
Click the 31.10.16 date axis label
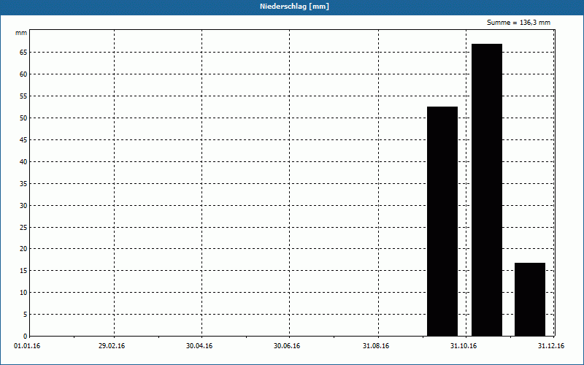(464, 346)
